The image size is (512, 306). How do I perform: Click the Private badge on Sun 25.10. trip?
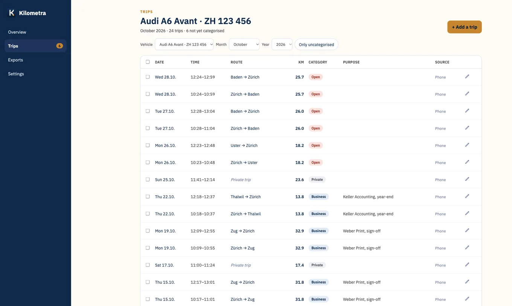(317, 179)
